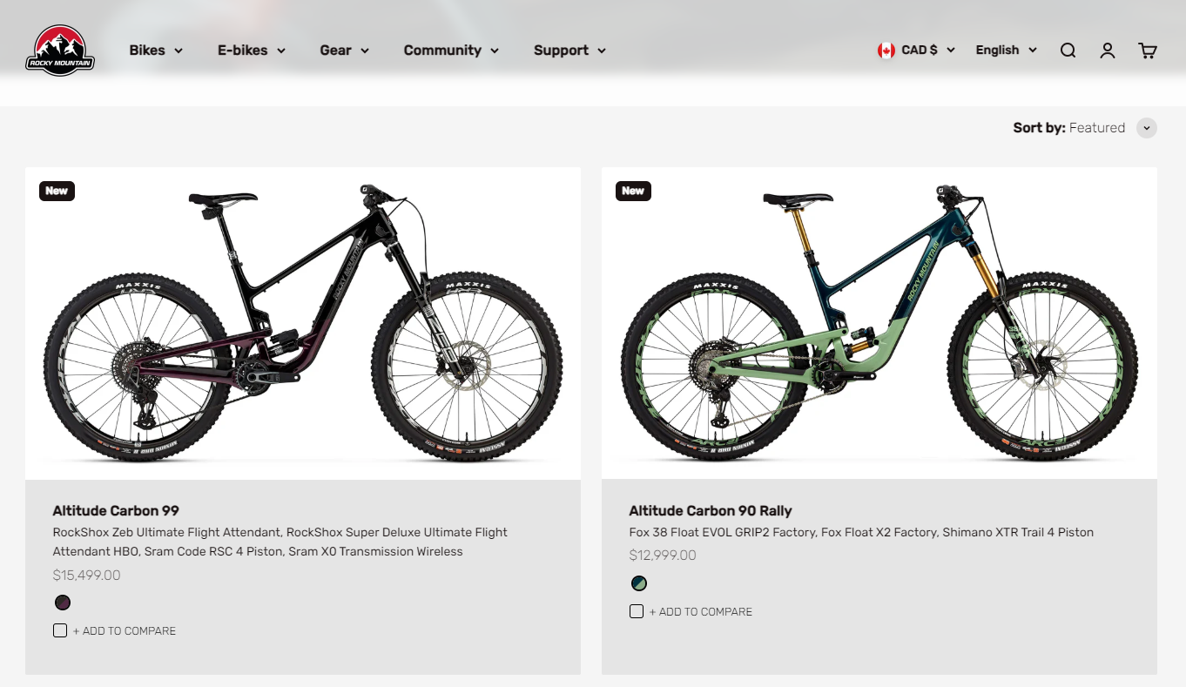Image resolution: width=1186 pixels, height=687 pixels.
Task: Click the Rocky Mountain logo
Action: 60,51
